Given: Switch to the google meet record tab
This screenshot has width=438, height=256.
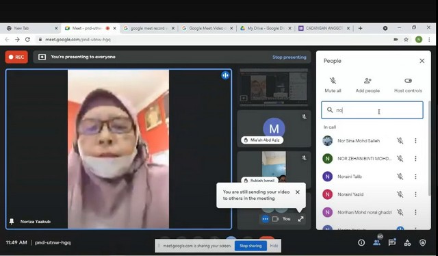Looking at the screenshot, I should click(149, 28).
